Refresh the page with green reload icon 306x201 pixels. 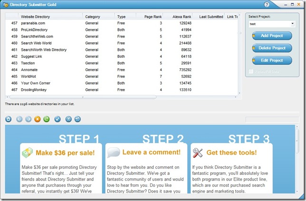point(47,119)
